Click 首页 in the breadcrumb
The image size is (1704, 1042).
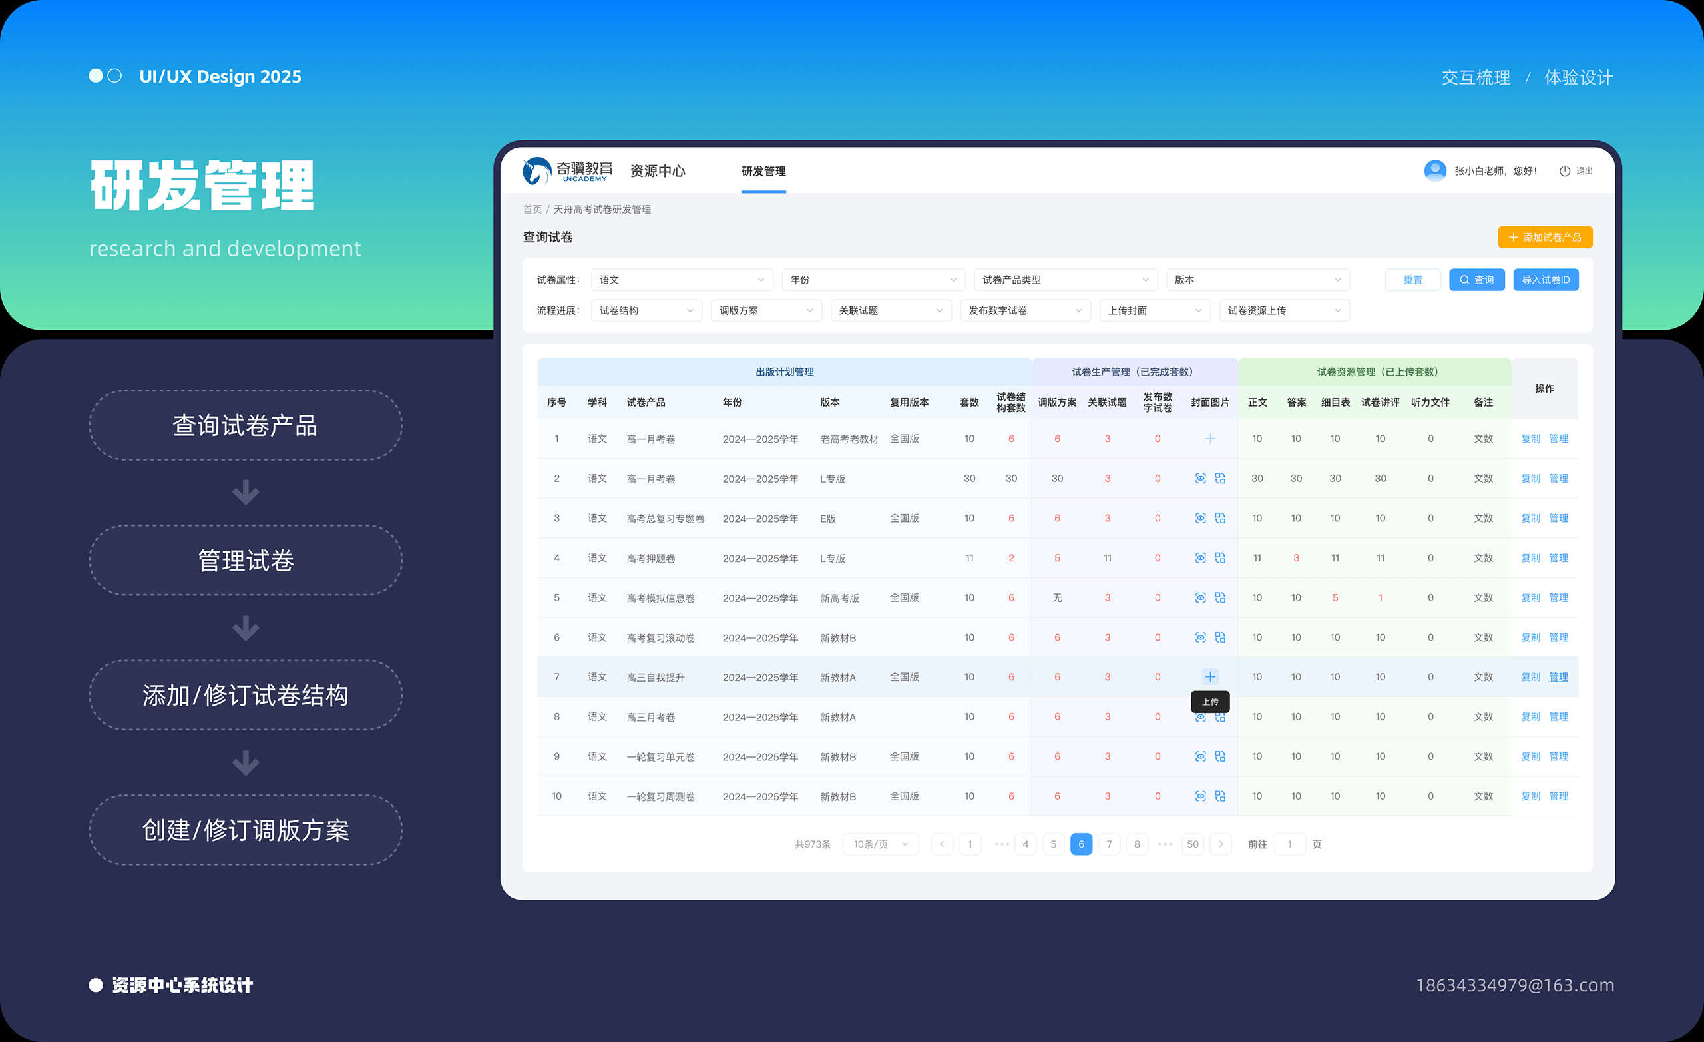pos(532,210)
